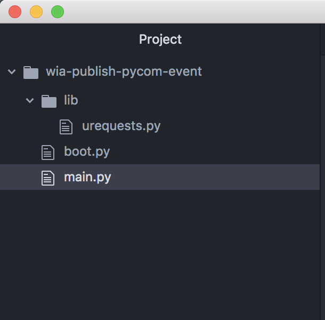Click the lib folder icon

coord(49,101)
